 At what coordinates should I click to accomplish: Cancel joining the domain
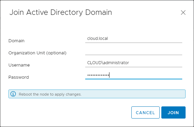point(145,112)
